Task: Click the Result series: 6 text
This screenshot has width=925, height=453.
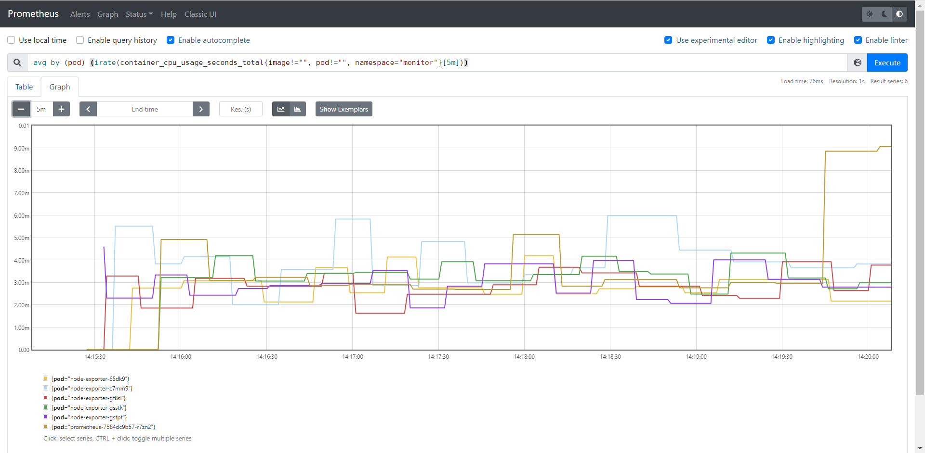Action: (889, 81)
